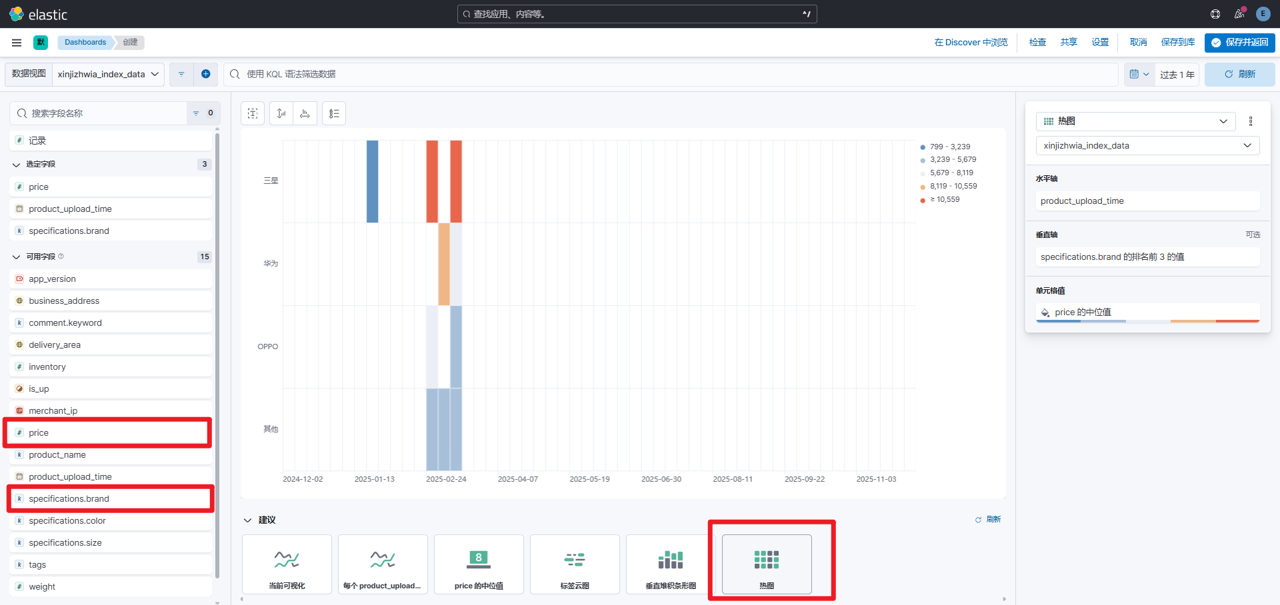
Task: Open the heatmap value labels options icon
Action: coord(253,113)
